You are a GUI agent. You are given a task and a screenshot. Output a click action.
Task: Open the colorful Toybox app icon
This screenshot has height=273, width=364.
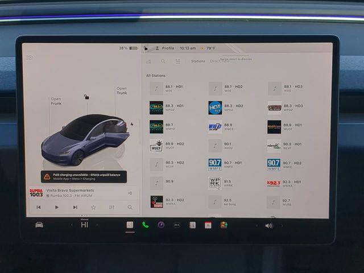(x=224, y=225)
